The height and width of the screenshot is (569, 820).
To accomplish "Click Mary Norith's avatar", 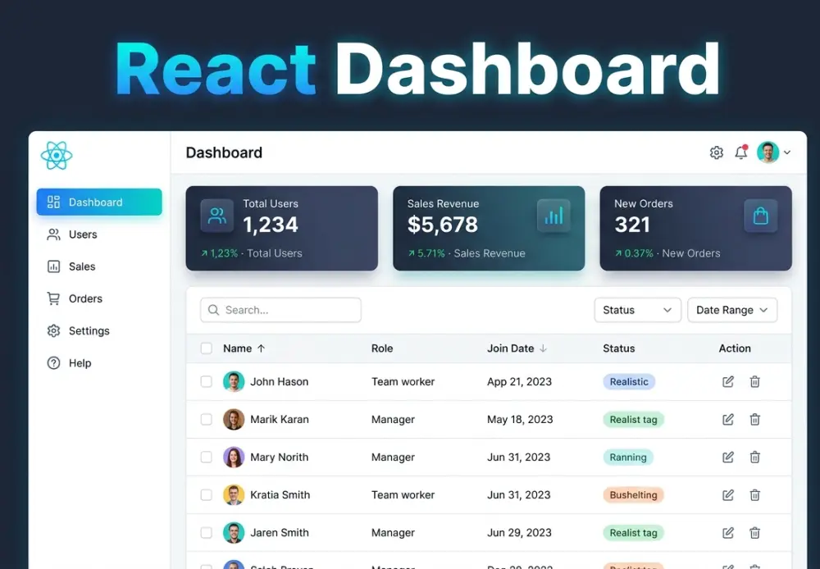I will (x=234, y=457).
